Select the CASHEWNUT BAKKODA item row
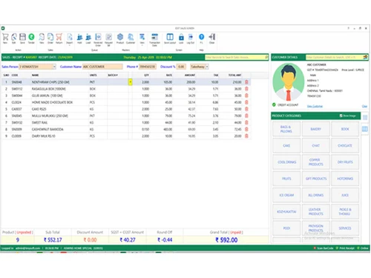Screen dimensions: 371x278 126,129
